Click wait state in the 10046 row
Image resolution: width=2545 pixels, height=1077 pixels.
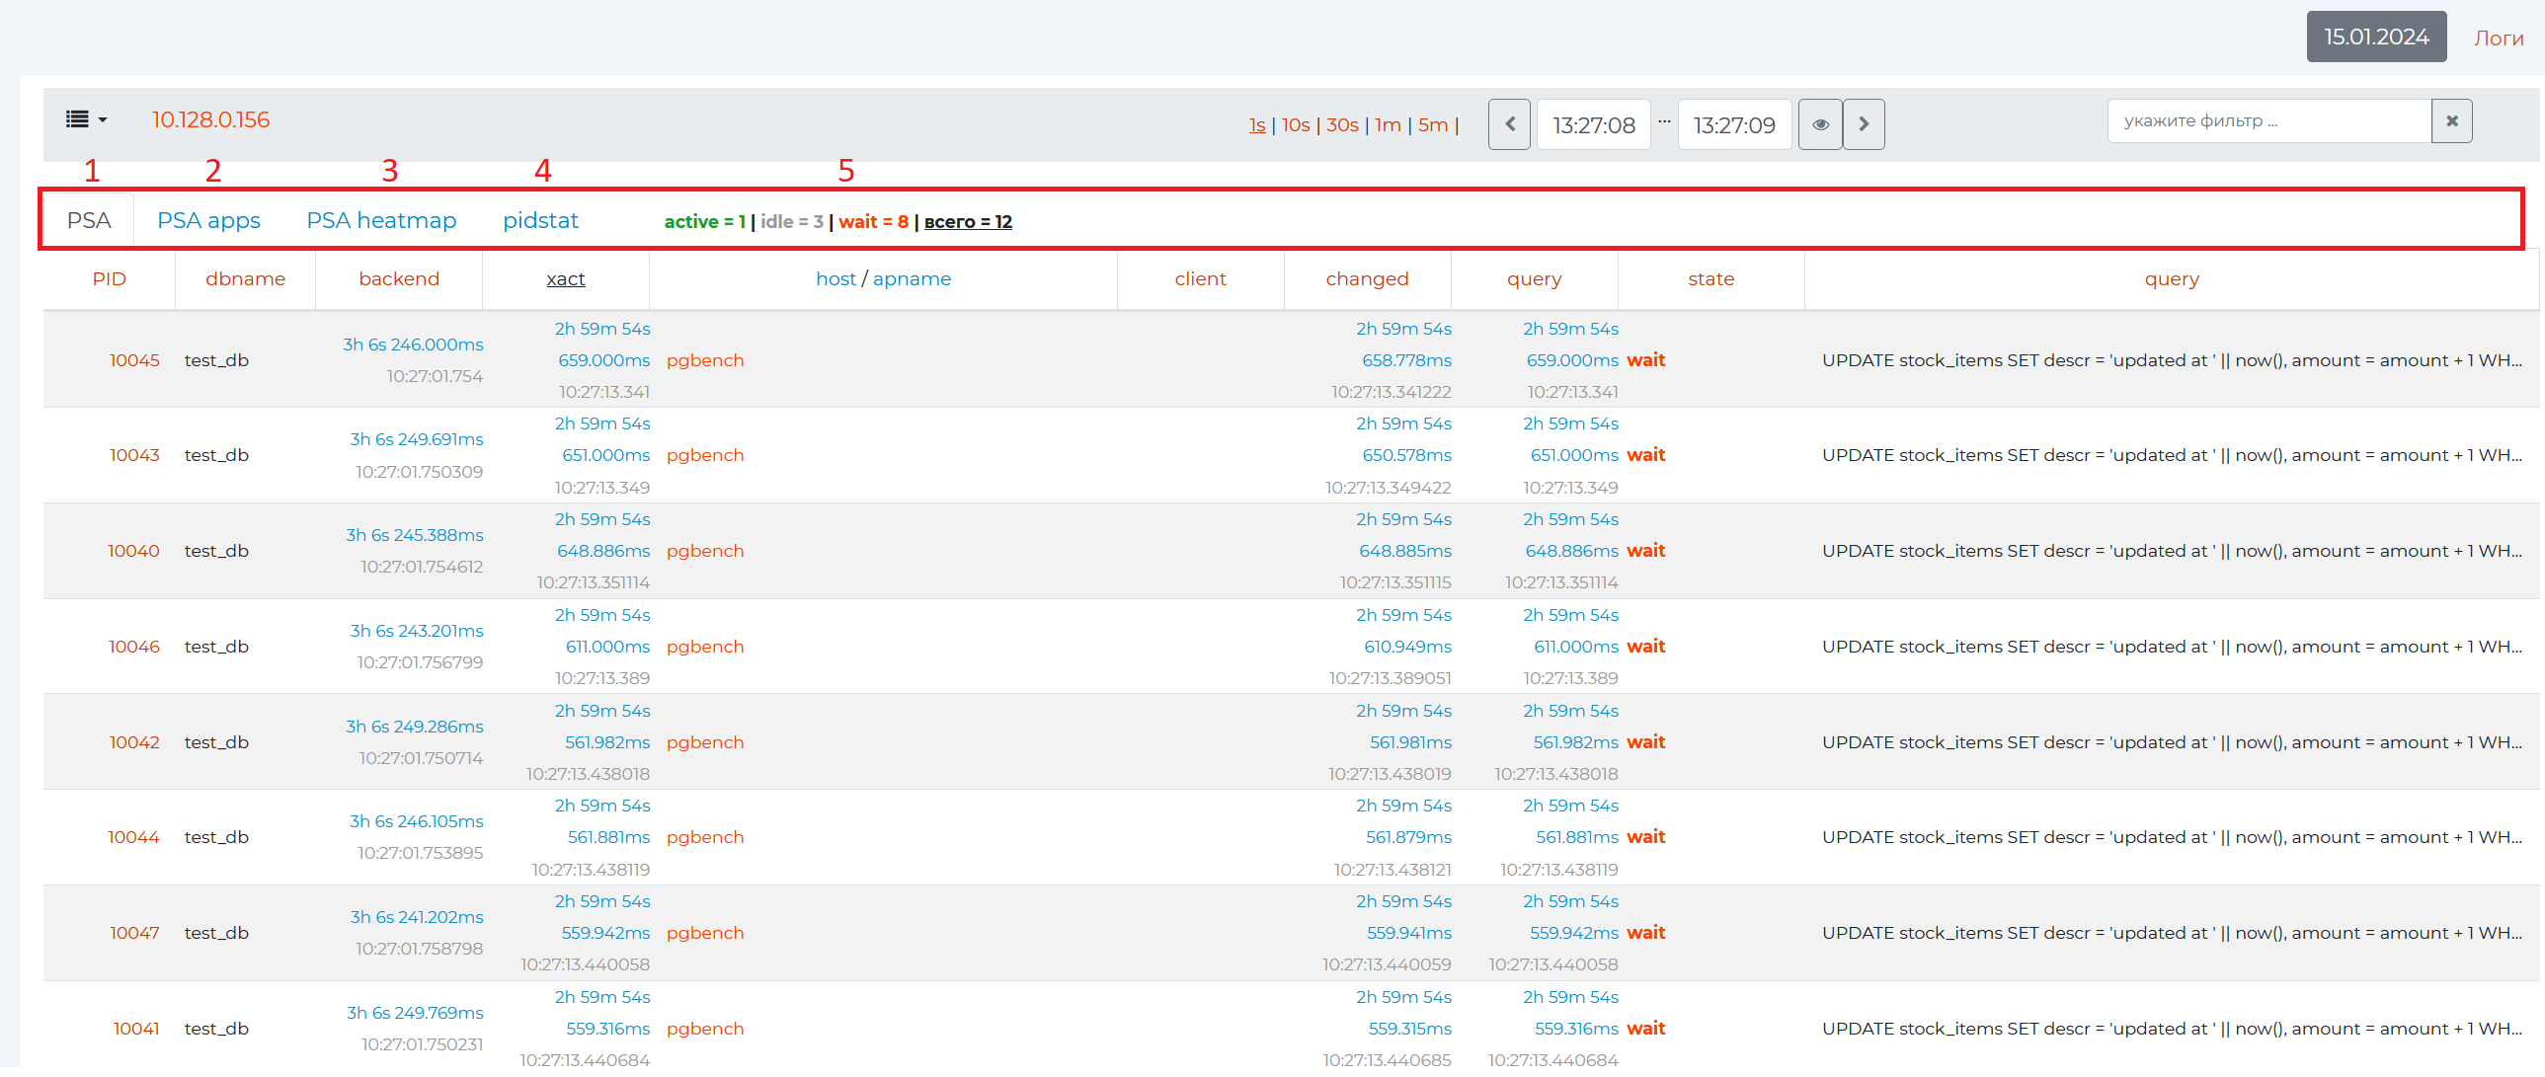pyautogui.click(x=1646, y=647)
